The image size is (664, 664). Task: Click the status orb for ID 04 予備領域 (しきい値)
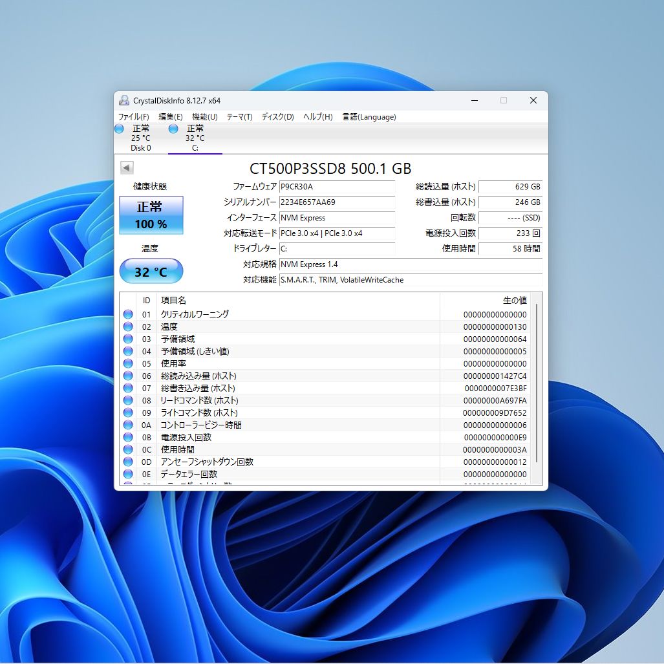[128, 351]
